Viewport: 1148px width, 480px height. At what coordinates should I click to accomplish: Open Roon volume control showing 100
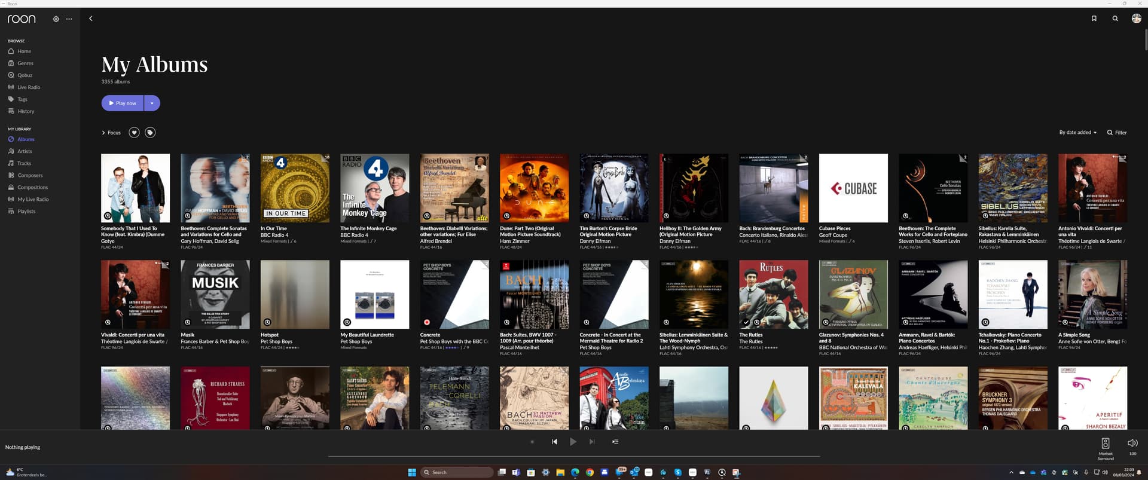pyautogui.click(x=1132, y=447)
